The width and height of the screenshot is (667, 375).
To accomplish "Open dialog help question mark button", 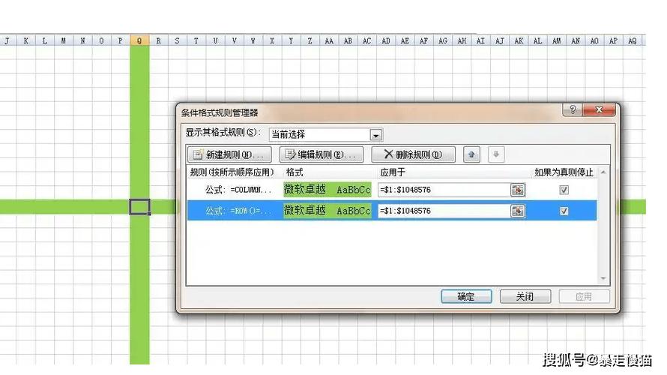I will pos(573,109).
